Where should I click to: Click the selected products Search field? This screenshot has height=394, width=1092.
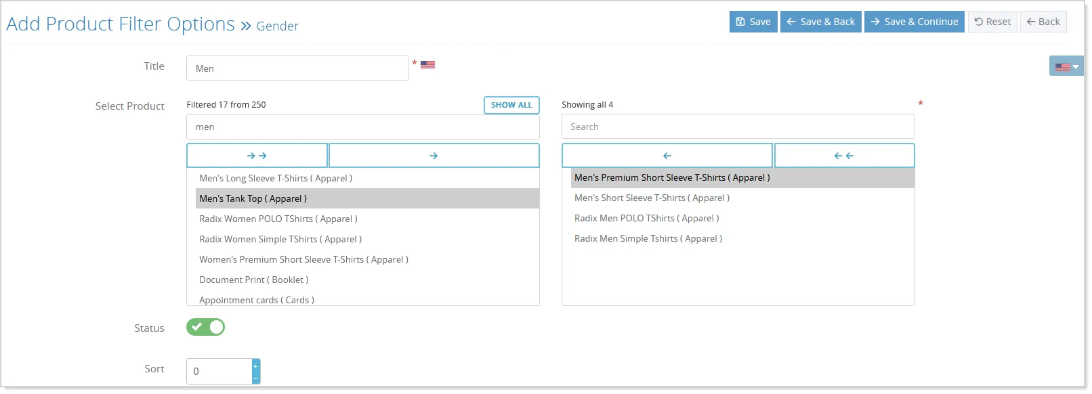(738, 127)
